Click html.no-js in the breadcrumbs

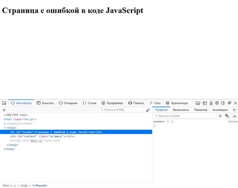click(x=9, y=185)
